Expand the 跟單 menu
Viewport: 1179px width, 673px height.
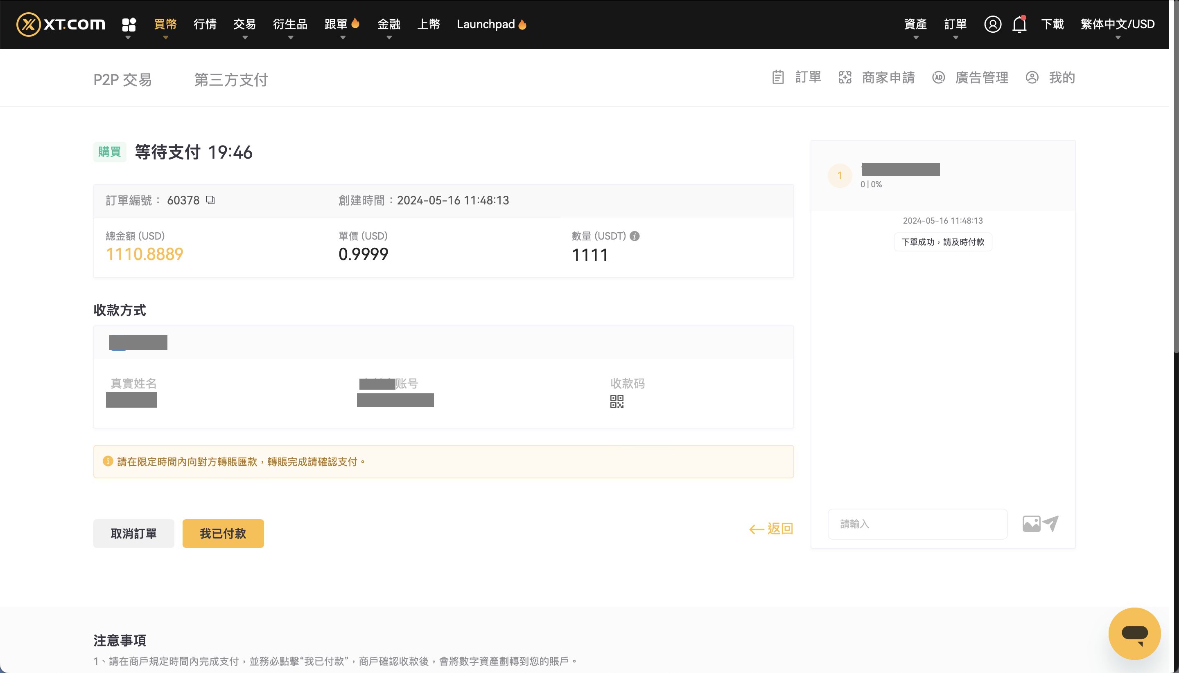pos(342,24)
